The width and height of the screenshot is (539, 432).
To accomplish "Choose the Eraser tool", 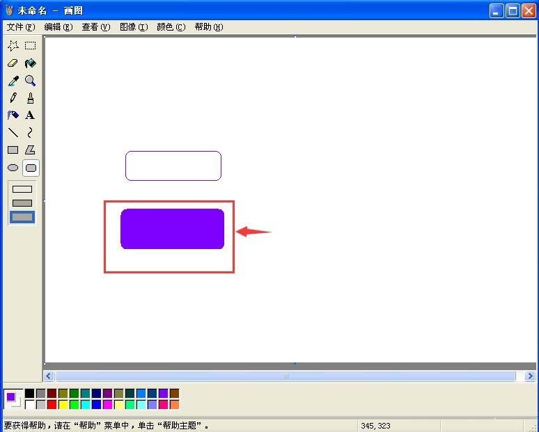I will tap(13, 63).
